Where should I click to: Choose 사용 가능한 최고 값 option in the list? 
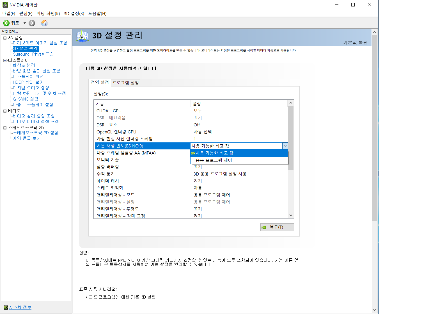coord(239,153)
